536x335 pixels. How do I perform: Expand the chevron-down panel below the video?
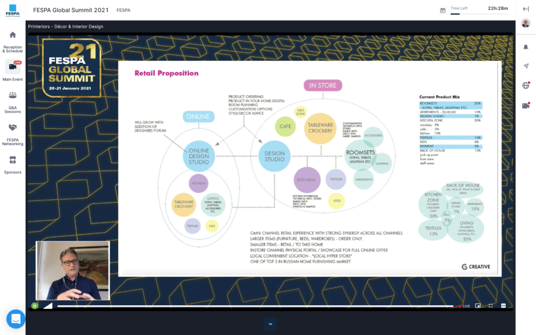tap(271, 324)
